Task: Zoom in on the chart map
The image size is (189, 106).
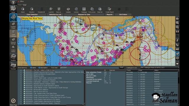Action: (177, 23)
